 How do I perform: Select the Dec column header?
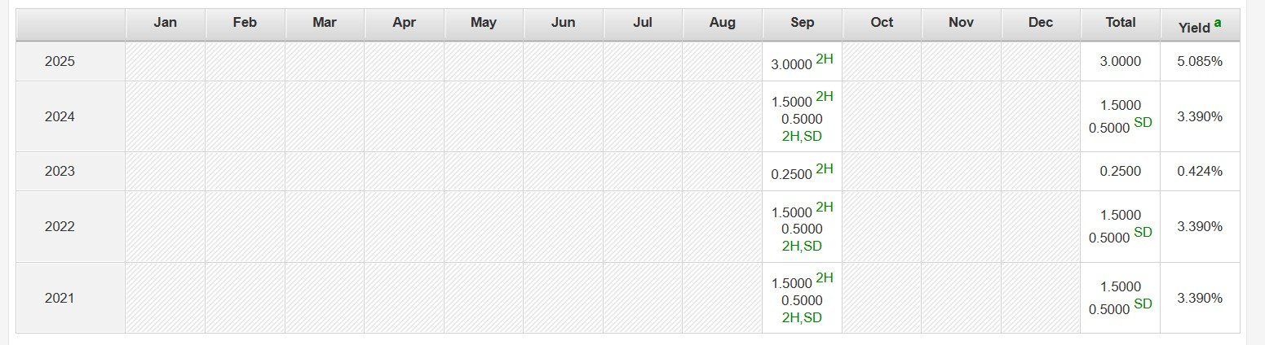pyautogui.click(x=1041, y=23)
